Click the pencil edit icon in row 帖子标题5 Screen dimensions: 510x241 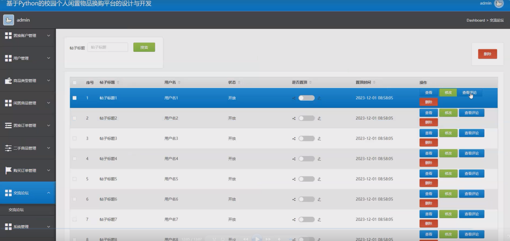coord(319,179)
